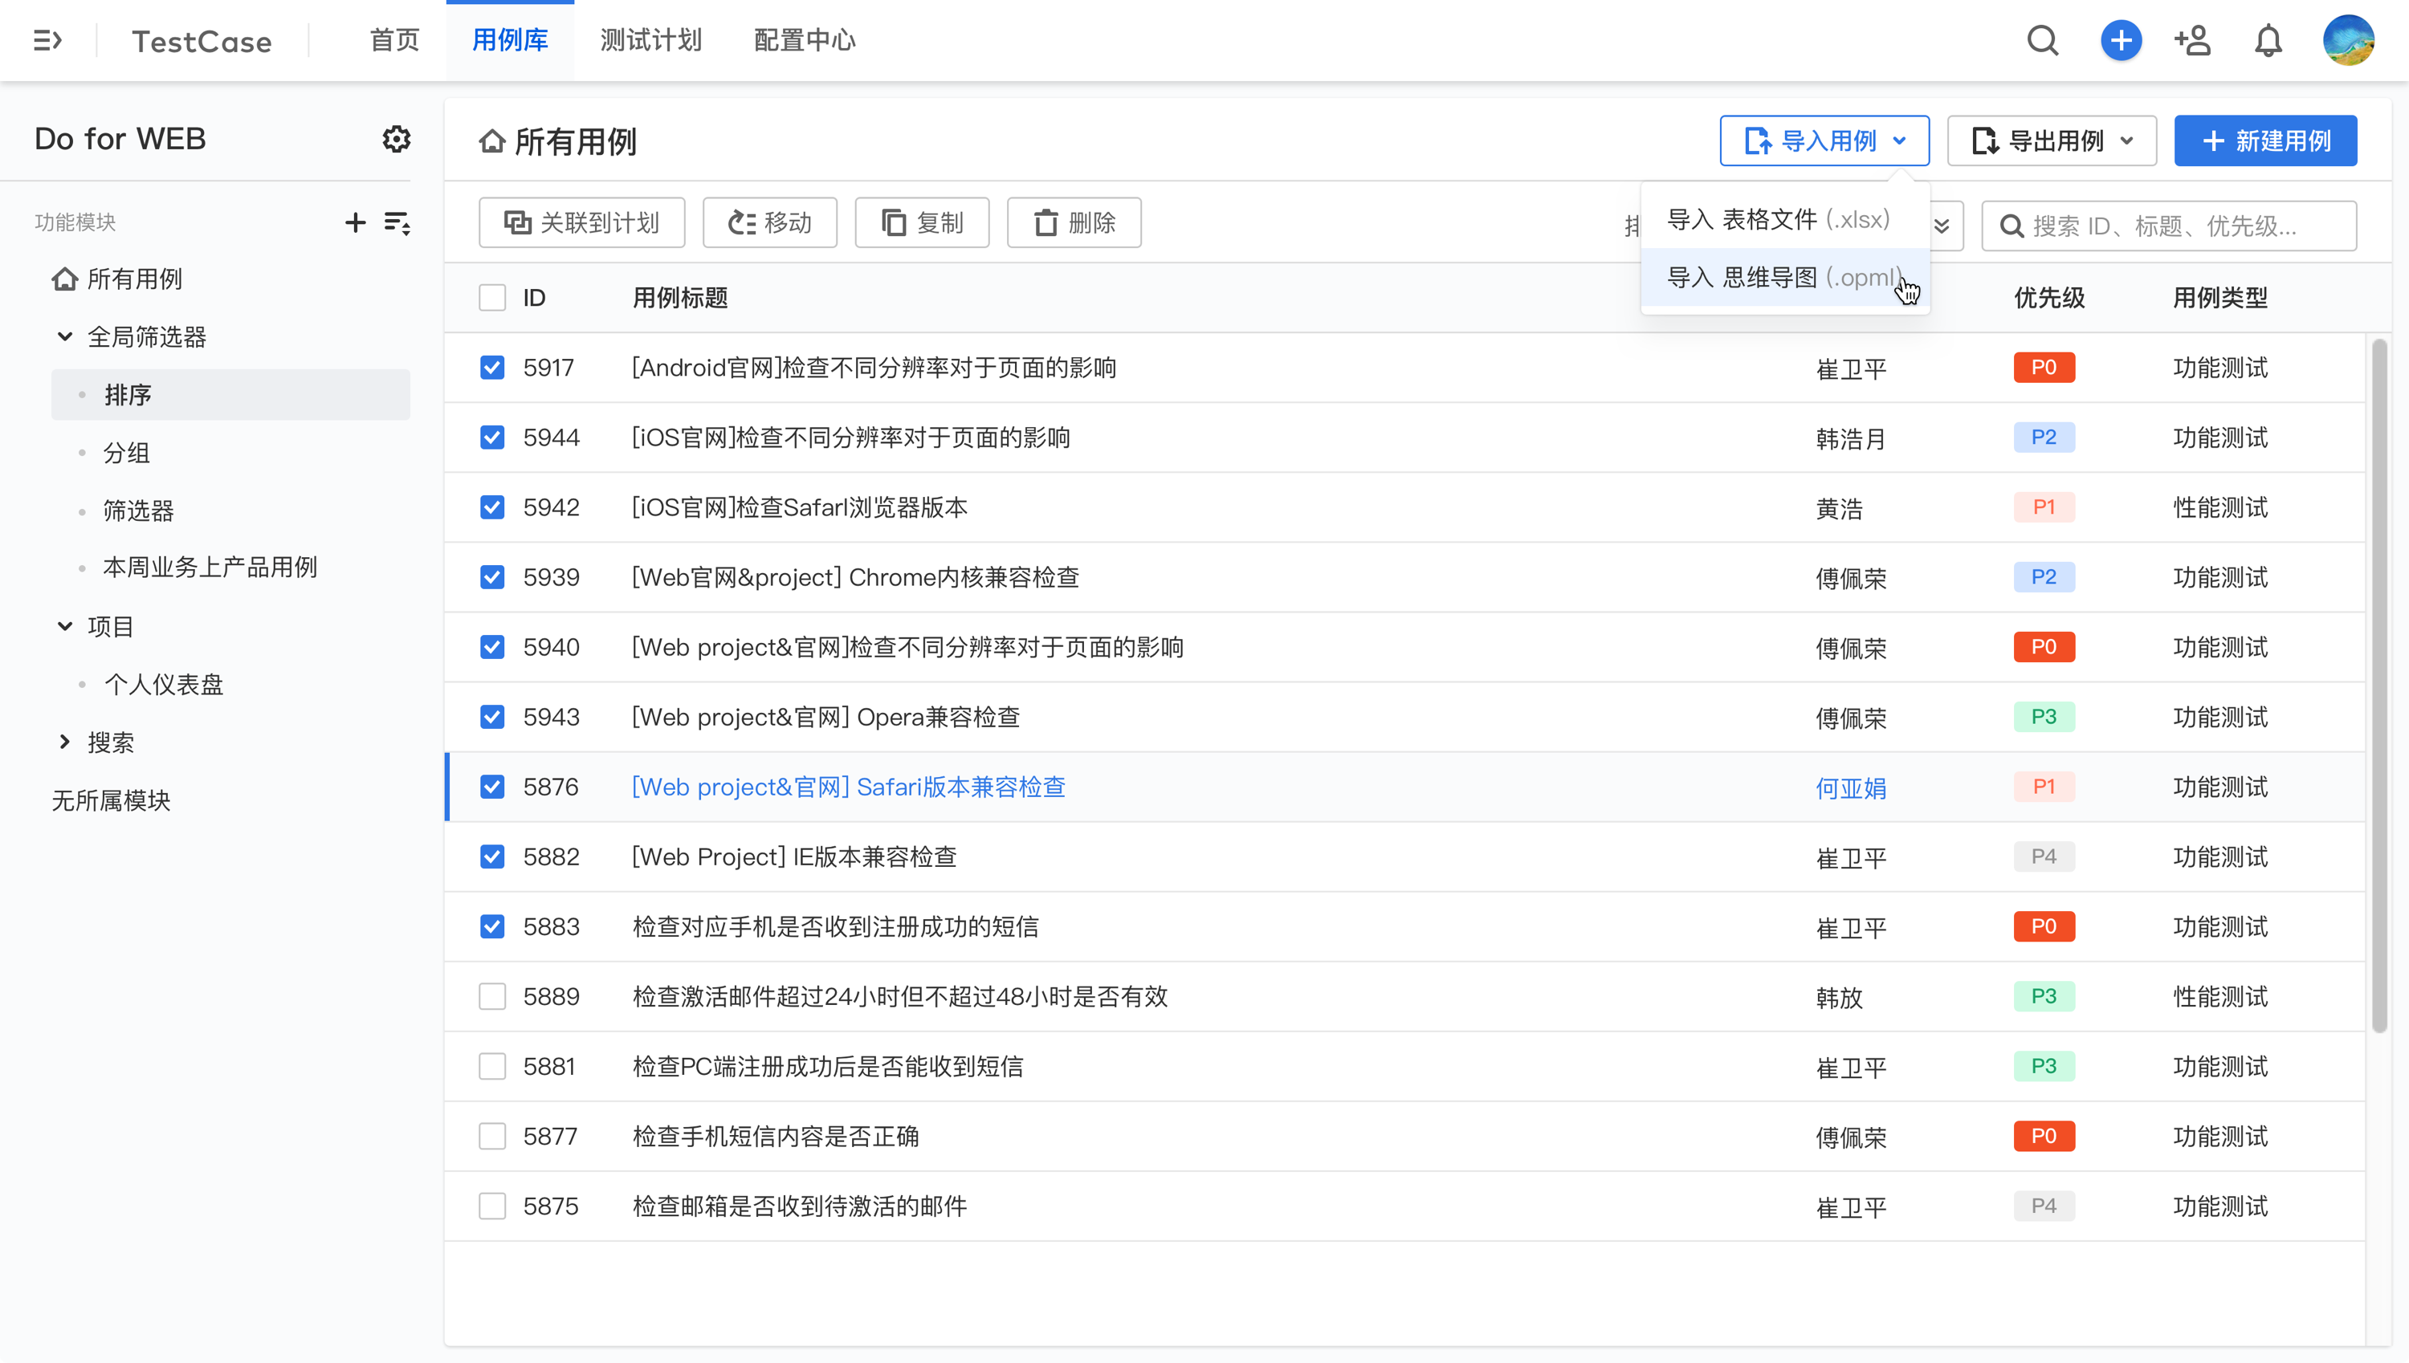Open the notifications bell
2409x1363 pixels.
pos(2268,40)
